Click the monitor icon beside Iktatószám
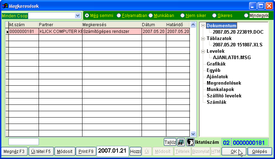The width and height of the screenshot is (275, 159). pos(190,142)
